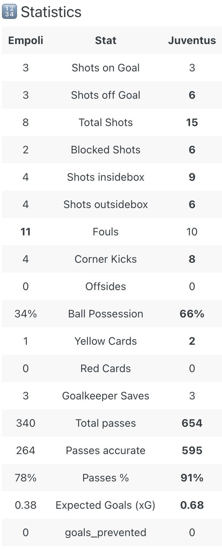This screenshot has height=549, width=222.
Task: Click Empoli Fouls value 11
Action: [26, 232]
